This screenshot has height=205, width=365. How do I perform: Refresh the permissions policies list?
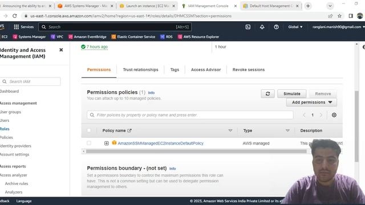pyautogui.click(x=267, y=93)
